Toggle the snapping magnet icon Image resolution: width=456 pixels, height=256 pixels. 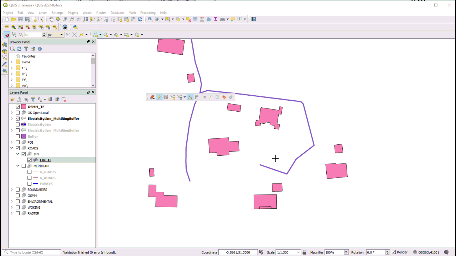(7, 34)
